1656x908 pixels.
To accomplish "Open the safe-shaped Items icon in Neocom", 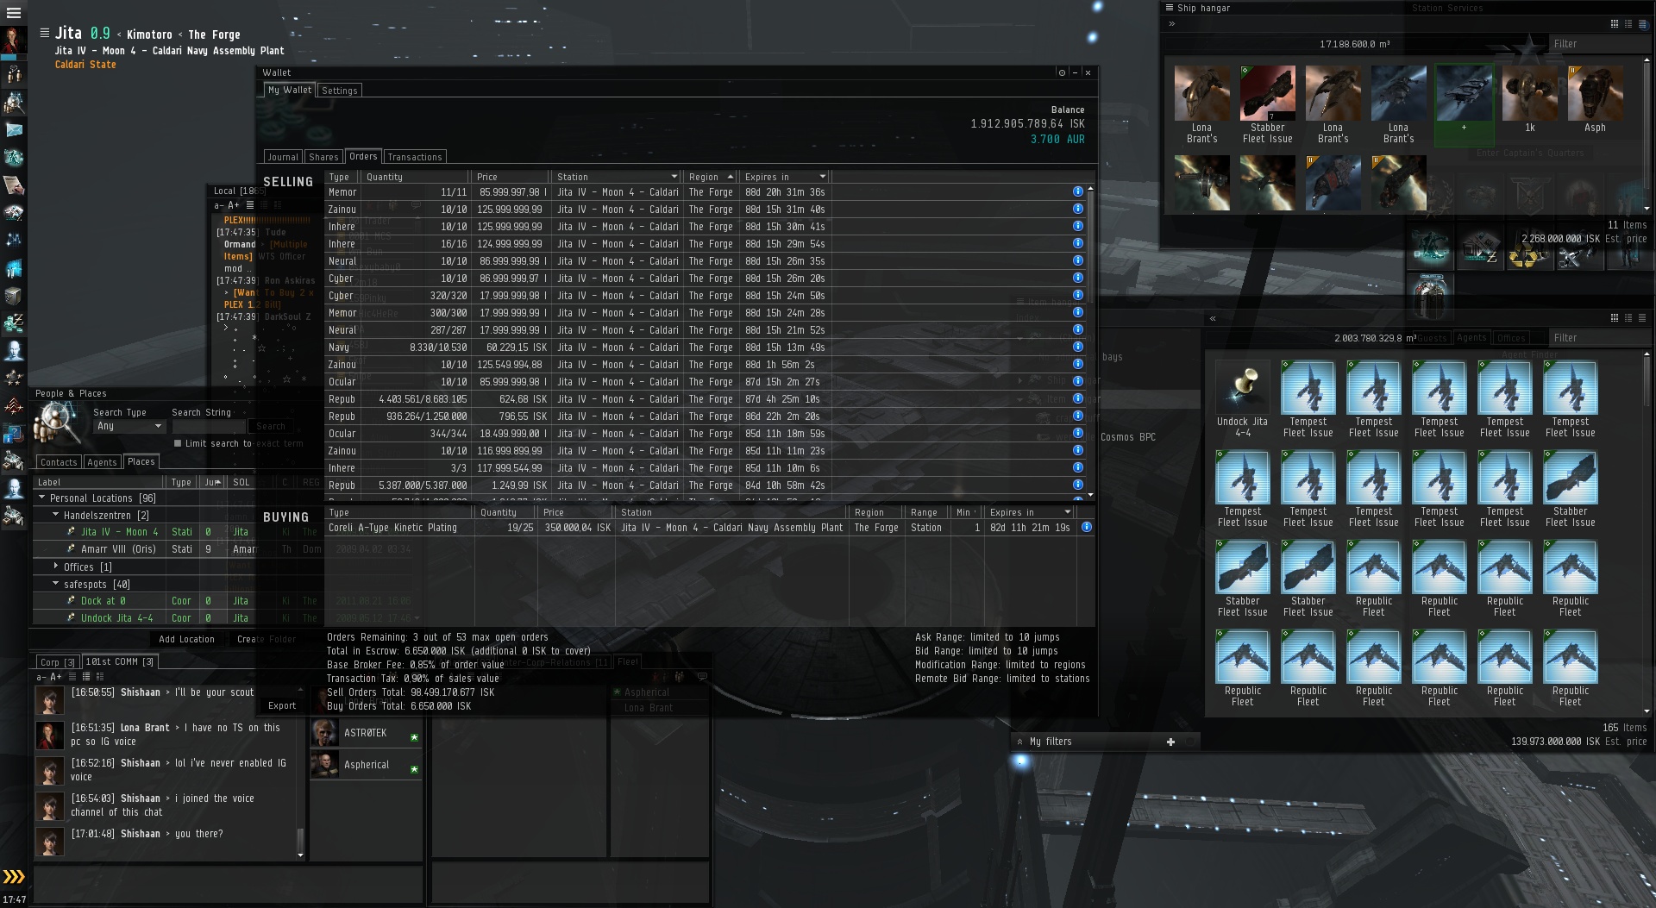I will click(x=14, y=296).
